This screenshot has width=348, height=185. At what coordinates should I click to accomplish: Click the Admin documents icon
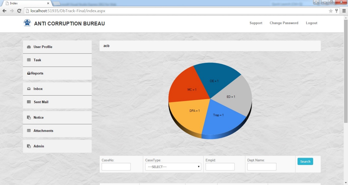(x=29, y=146)
